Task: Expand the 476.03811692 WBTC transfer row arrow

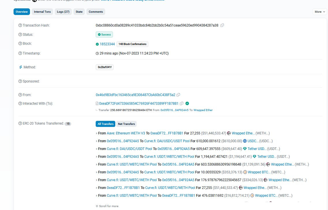Action: 97,196
